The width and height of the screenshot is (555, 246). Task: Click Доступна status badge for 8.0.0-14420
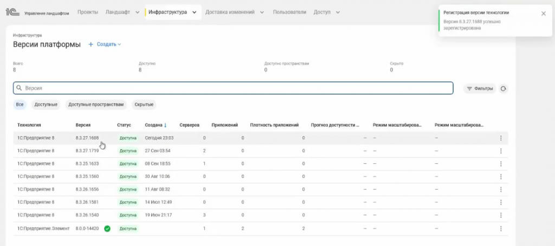(128, 229)
